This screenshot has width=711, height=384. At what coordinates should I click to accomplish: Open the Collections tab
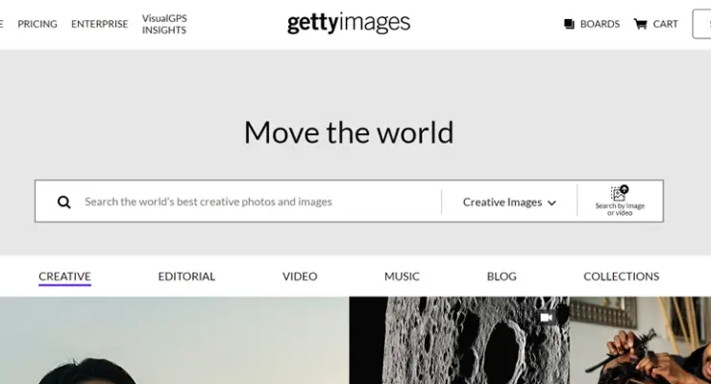pyautogui.click(x=622, y=276)
